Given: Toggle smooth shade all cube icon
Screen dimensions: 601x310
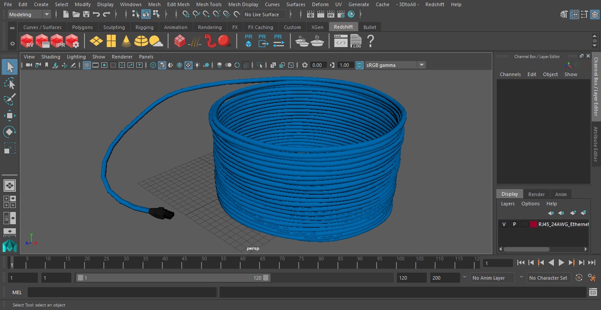Looking at the screenshot, I should pos(162,65).
